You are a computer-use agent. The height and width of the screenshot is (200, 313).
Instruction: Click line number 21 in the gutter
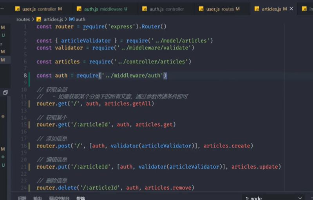24,167
